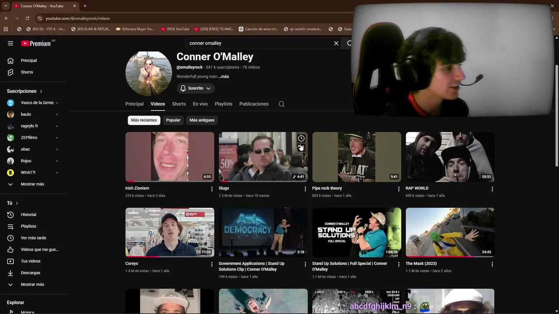Play the Coreys video thumbnail
This screenshot has width=559, height=314.
(x=169, y=232)
